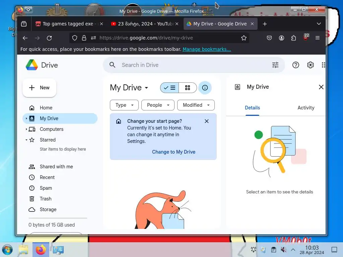Open the Firefox application menu
The height and width of the screenshot is (257, 343).
(318, 38)
